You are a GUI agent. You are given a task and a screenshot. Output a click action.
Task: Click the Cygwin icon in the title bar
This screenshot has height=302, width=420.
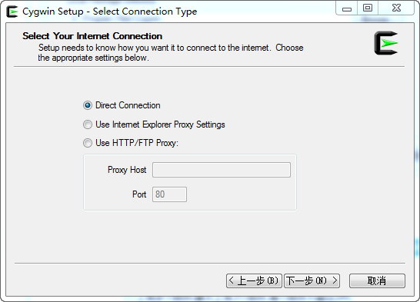pos(12,12)
